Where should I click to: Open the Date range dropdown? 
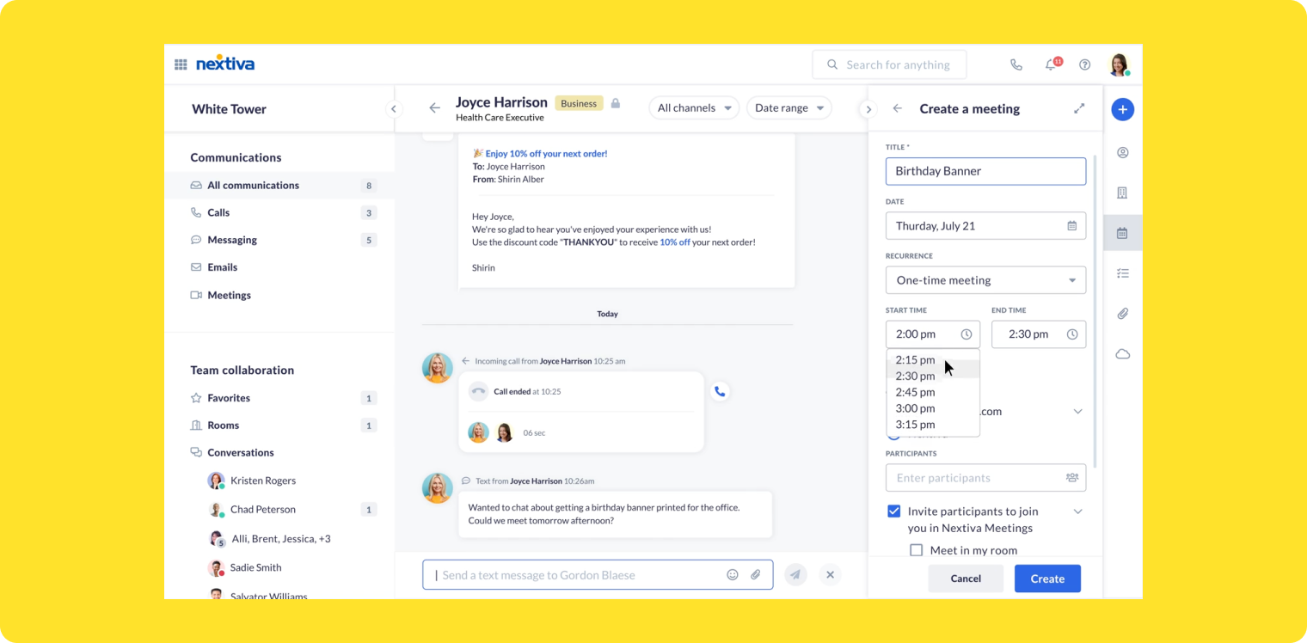pos(789,107)
